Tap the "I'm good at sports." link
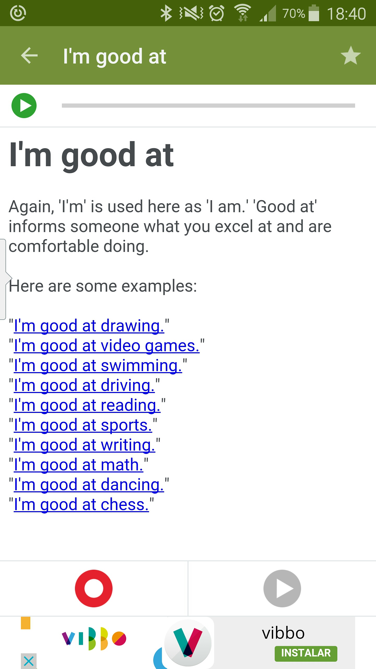 [x=83, y=425]
